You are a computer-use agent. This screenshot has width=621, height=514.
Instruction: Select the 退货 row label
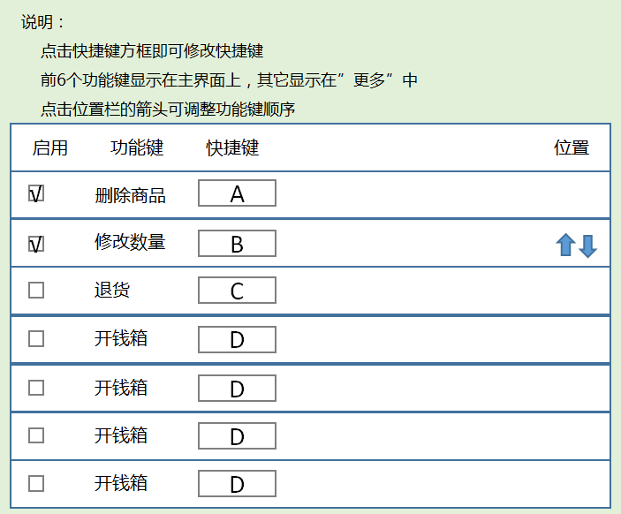pyautogui.click(x=112, y=290)
